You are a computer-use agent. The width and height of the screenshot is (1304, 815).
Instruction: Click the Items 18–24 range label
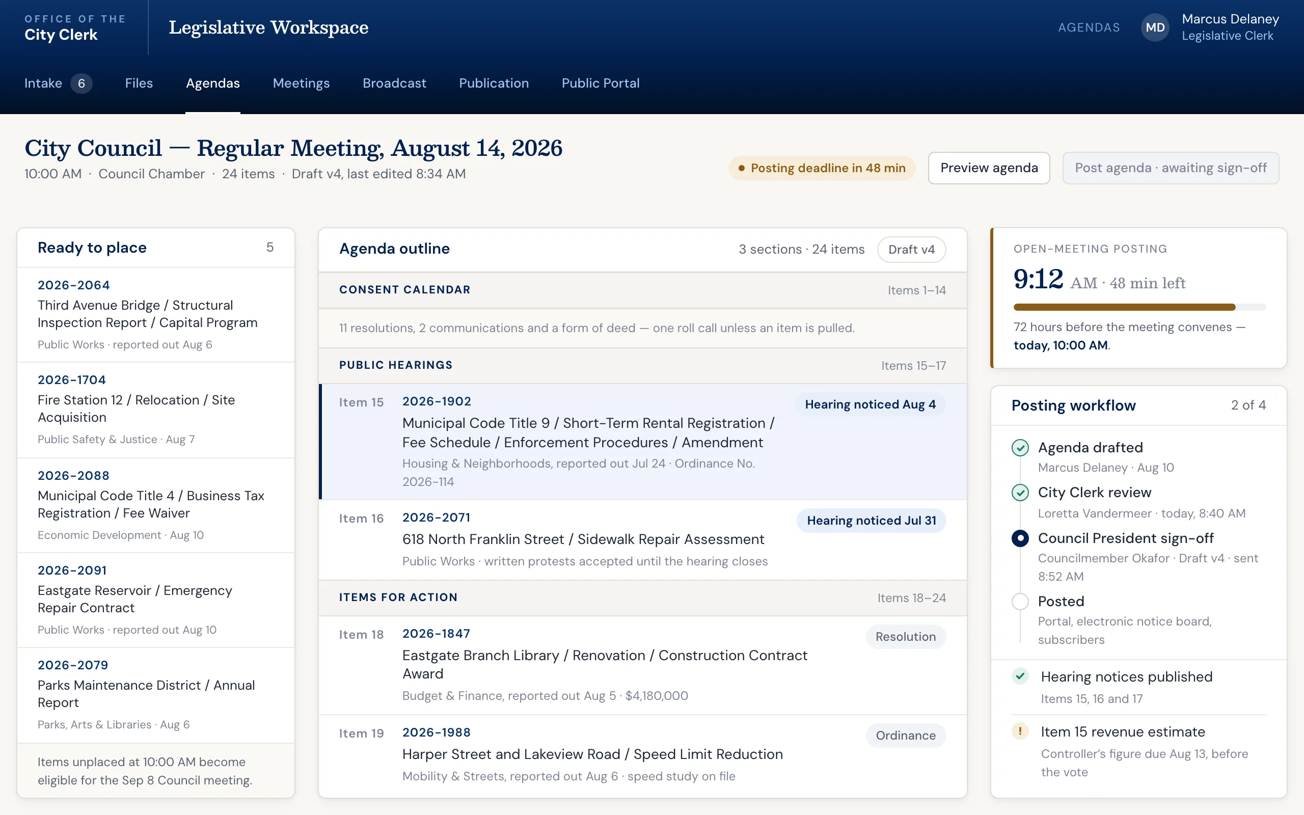coord(912,599)
